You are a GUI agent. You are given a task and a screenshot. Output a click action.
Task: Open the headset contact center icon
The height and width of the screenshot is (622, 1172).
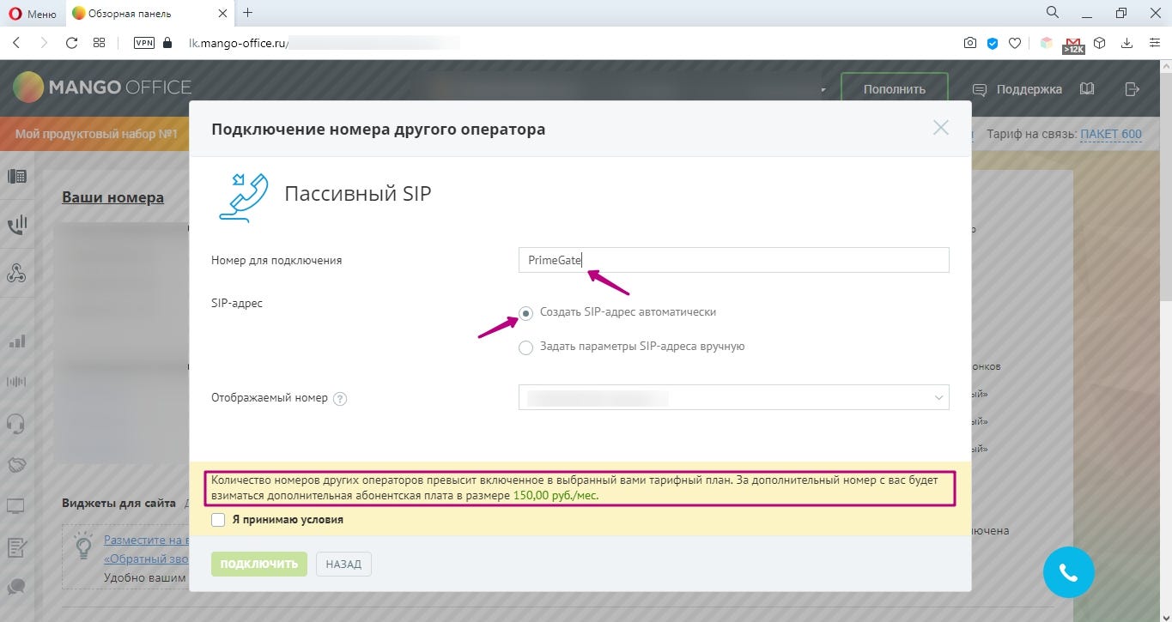click(x=16, y=423)
